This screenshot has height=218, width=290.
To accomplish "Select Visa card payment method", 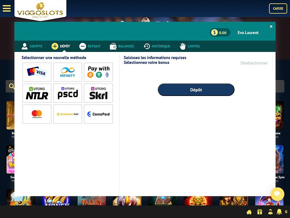I will tap(37, 72).
